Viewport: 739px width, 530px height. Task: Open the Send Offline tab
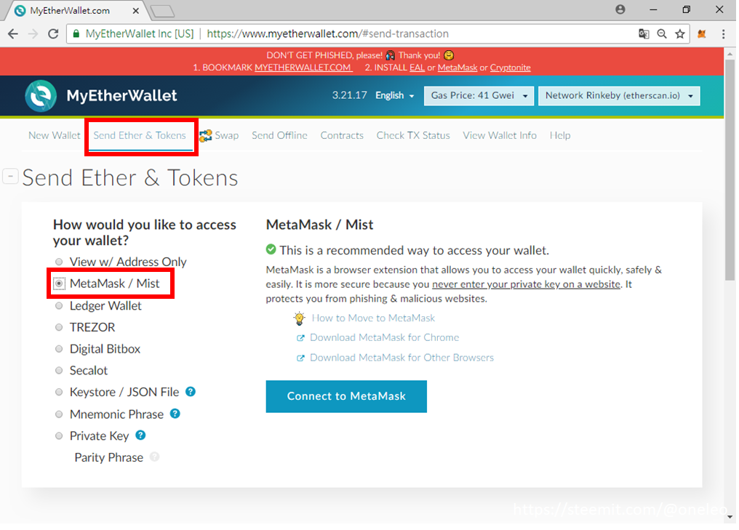(279, 136)
